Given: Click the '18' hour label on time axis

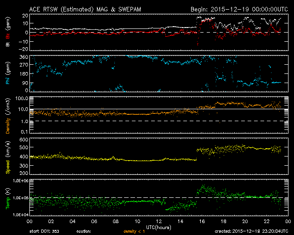Looking at the screenshot, I should [224, 222].
